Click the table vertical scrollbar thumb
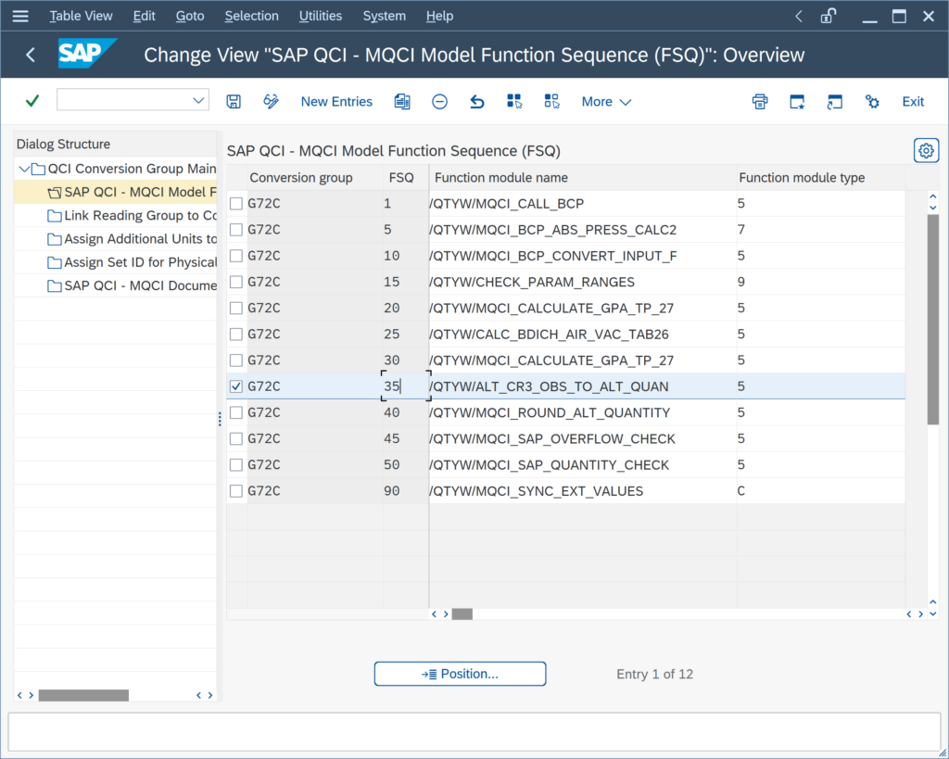 932,319
